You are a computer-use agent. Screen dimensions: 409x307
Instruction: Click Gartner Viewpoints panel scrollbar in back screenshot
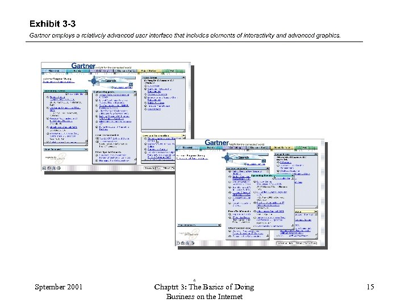(x=135, y=127)
